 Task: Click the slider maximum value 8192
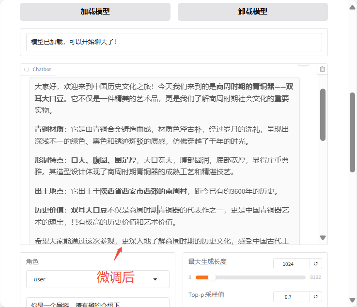click(315, 277)
